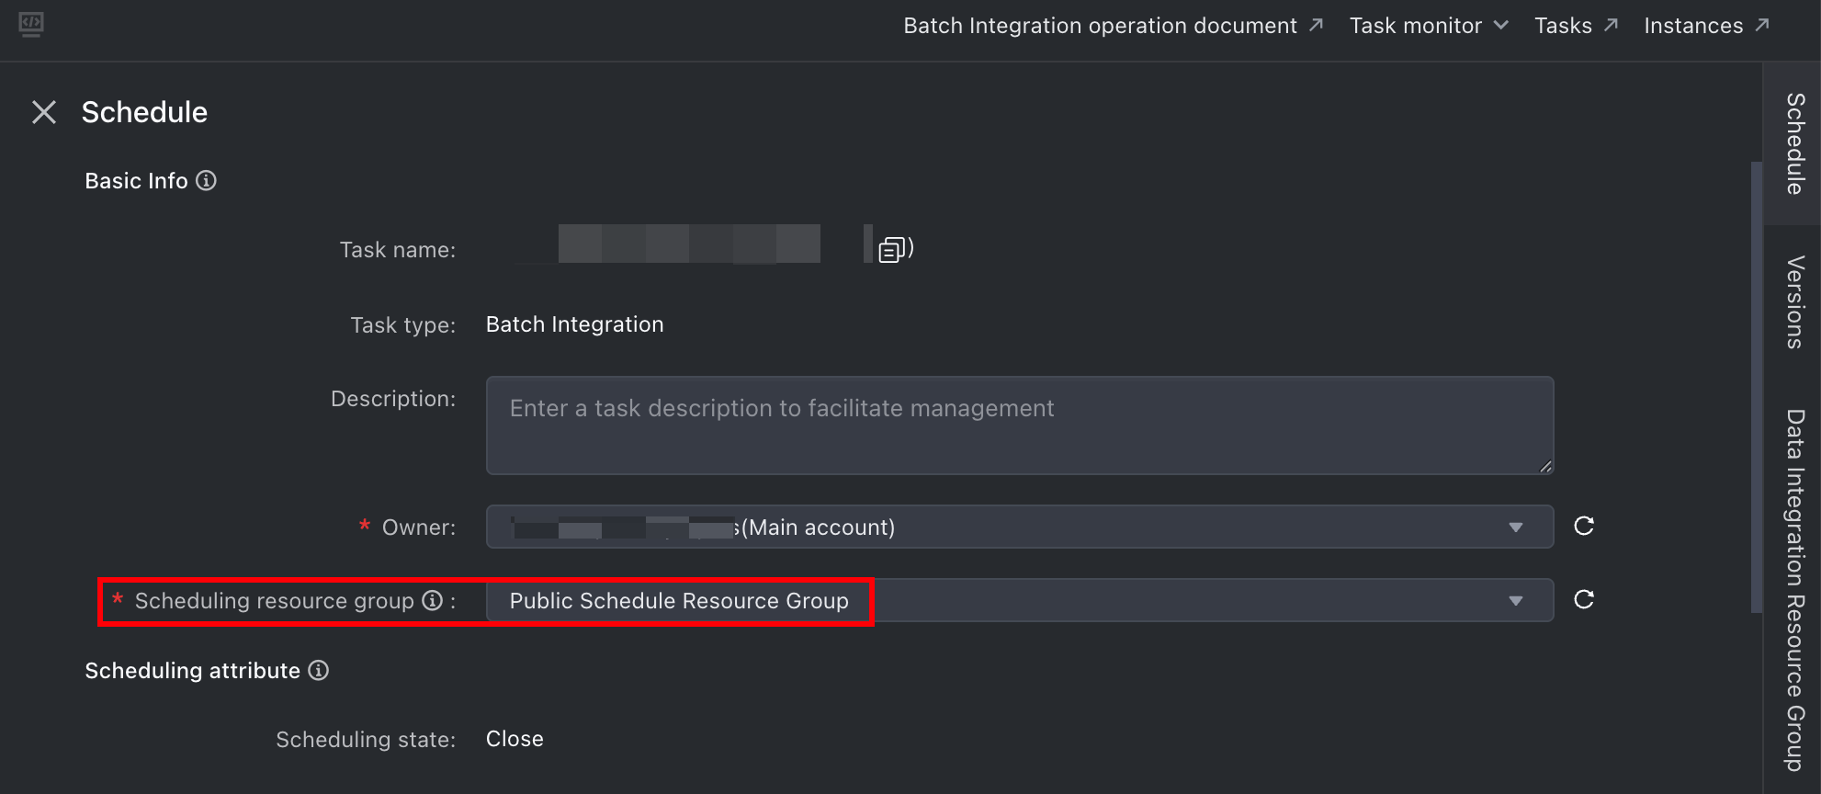Select the Schedule side tab
Viewport: 1821px width, 794px height.
[x=1793, y=143]
